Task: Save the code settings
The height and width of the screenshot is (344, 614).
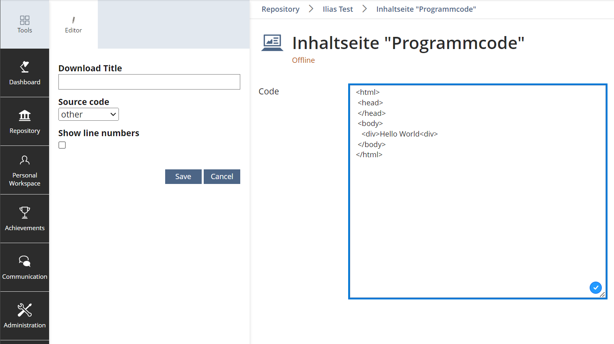Action: click(183, 177)
